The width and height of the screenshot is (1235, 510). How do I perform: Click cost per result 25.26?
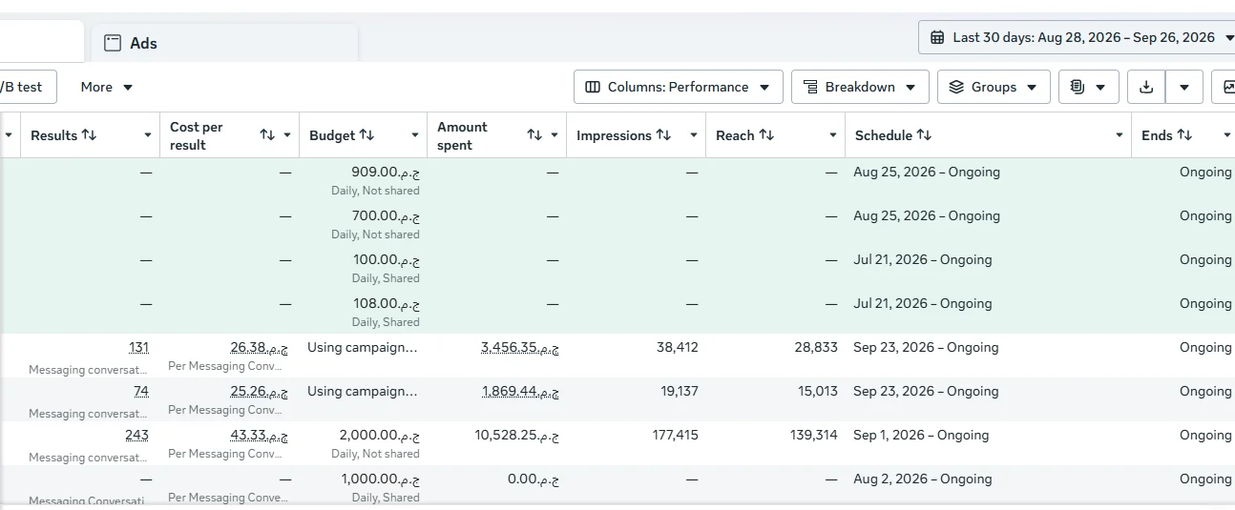pyautogui.click(x=259, y=391)
